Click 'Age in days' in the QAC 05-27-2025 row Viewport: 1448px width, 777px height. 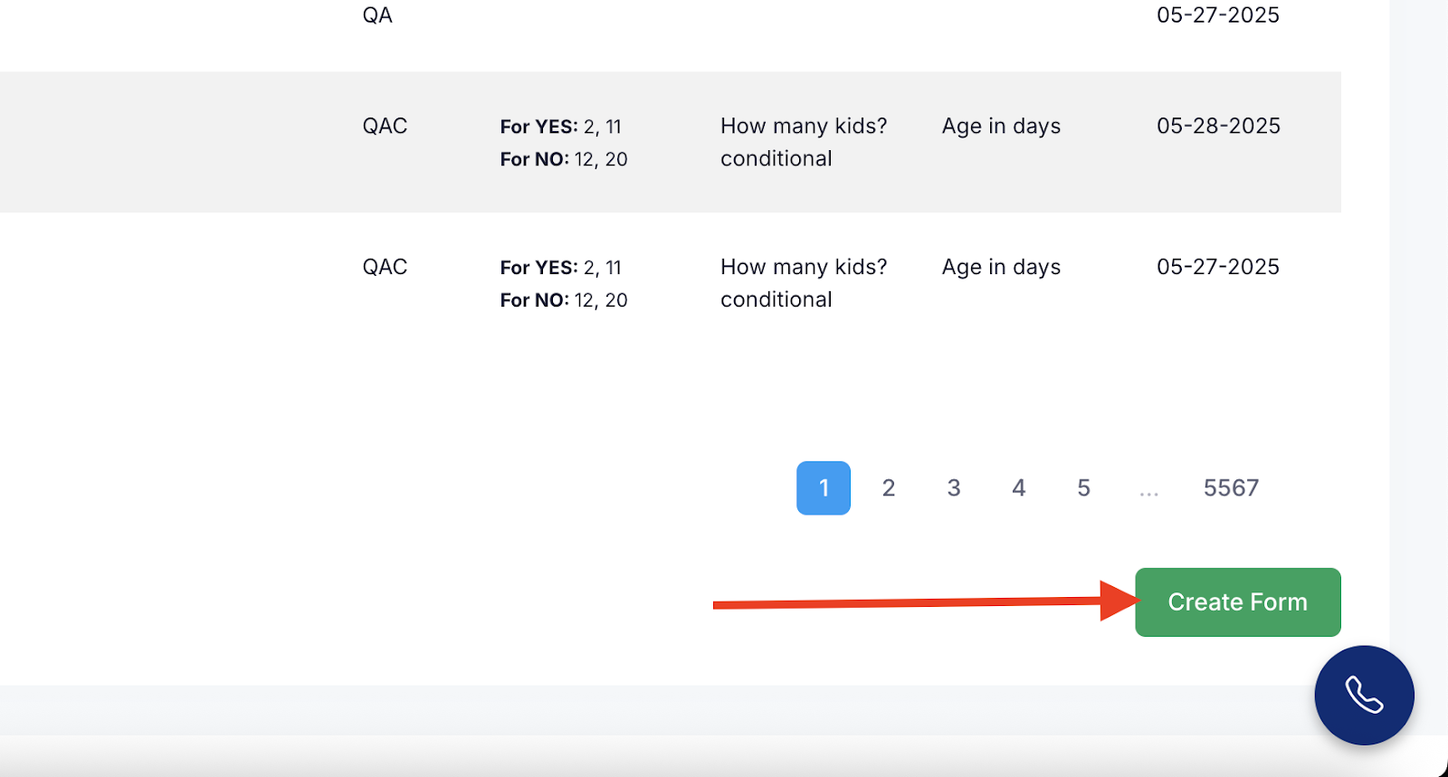click(1001, 268)
